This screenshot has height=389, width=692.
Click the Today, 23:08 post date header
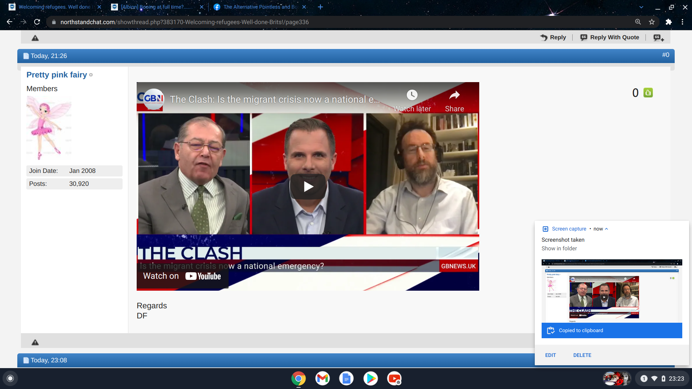pyautogui.click(x=49, y=360)
